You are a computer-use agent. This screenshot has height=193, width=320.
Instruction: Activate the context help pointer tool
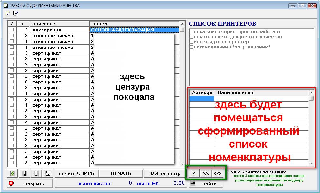[x=15, y=13]
